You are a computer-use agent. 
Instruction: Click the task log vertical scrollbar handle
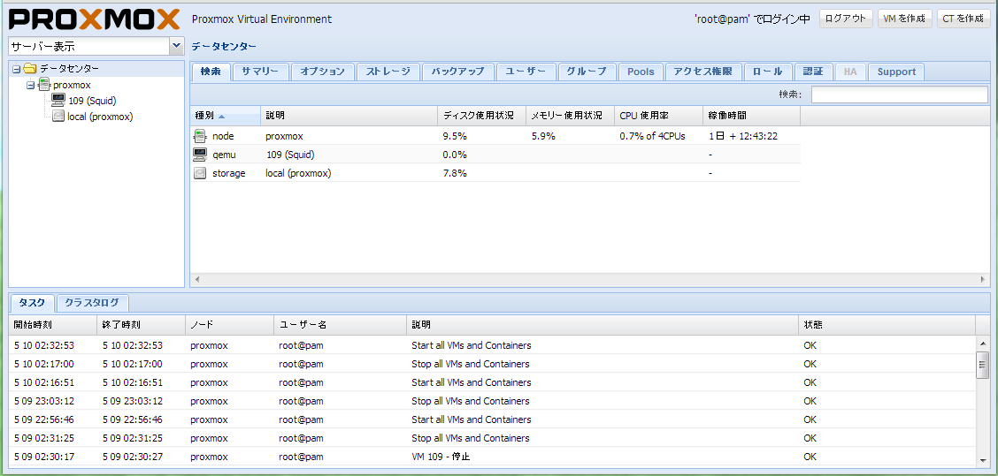pyautogui.click(x=982, y=364)
